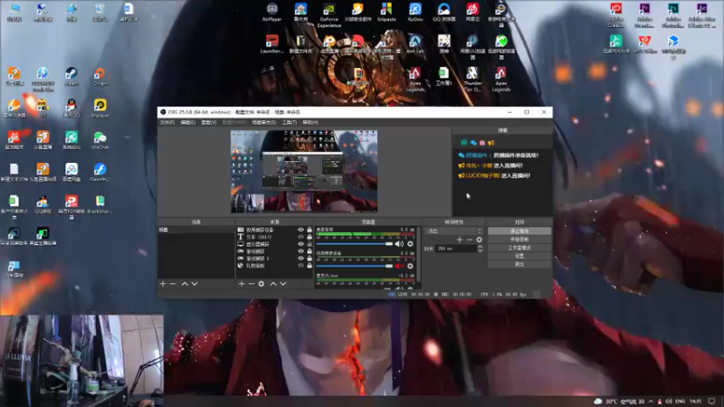This screenshot has width=724, height=407.
Task: Click top streaming button in Controls panel
Action: tap(519, 231)
